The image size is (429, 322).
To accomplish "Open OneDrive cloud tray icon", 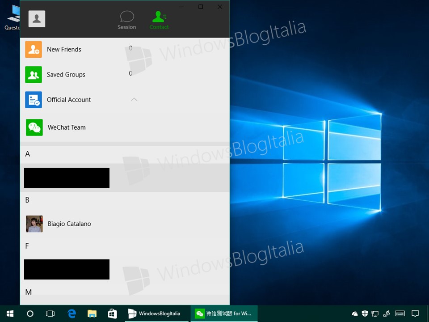I will coord(354,314).
